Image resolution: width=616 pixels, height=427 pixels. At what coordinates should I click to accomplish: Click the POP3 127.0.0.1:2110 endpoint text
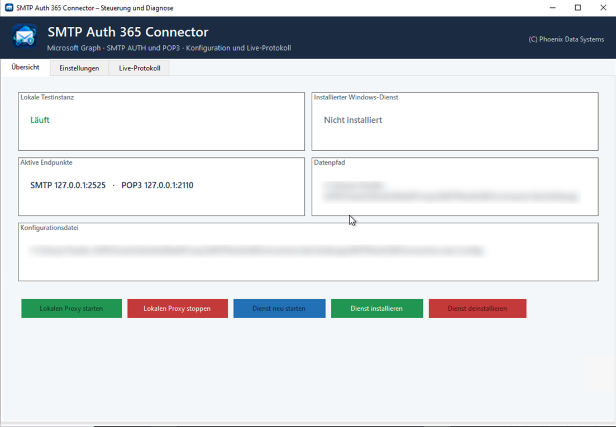(x=157, y=185)
